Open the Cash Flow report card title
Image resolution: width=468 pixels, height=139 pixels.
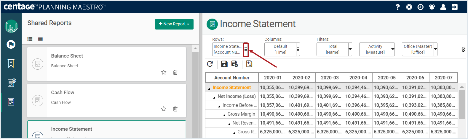pyautogui.click(x=63, y=92)
